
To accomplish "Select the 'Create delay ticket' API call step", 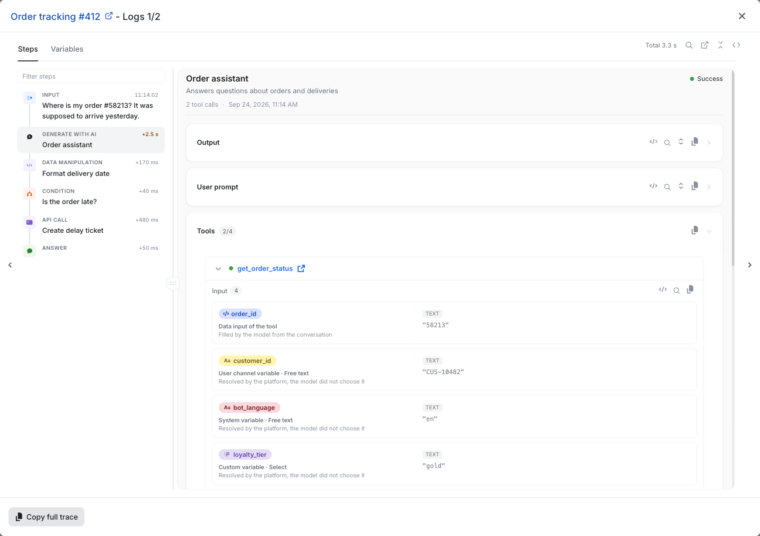I will point(91,225).
